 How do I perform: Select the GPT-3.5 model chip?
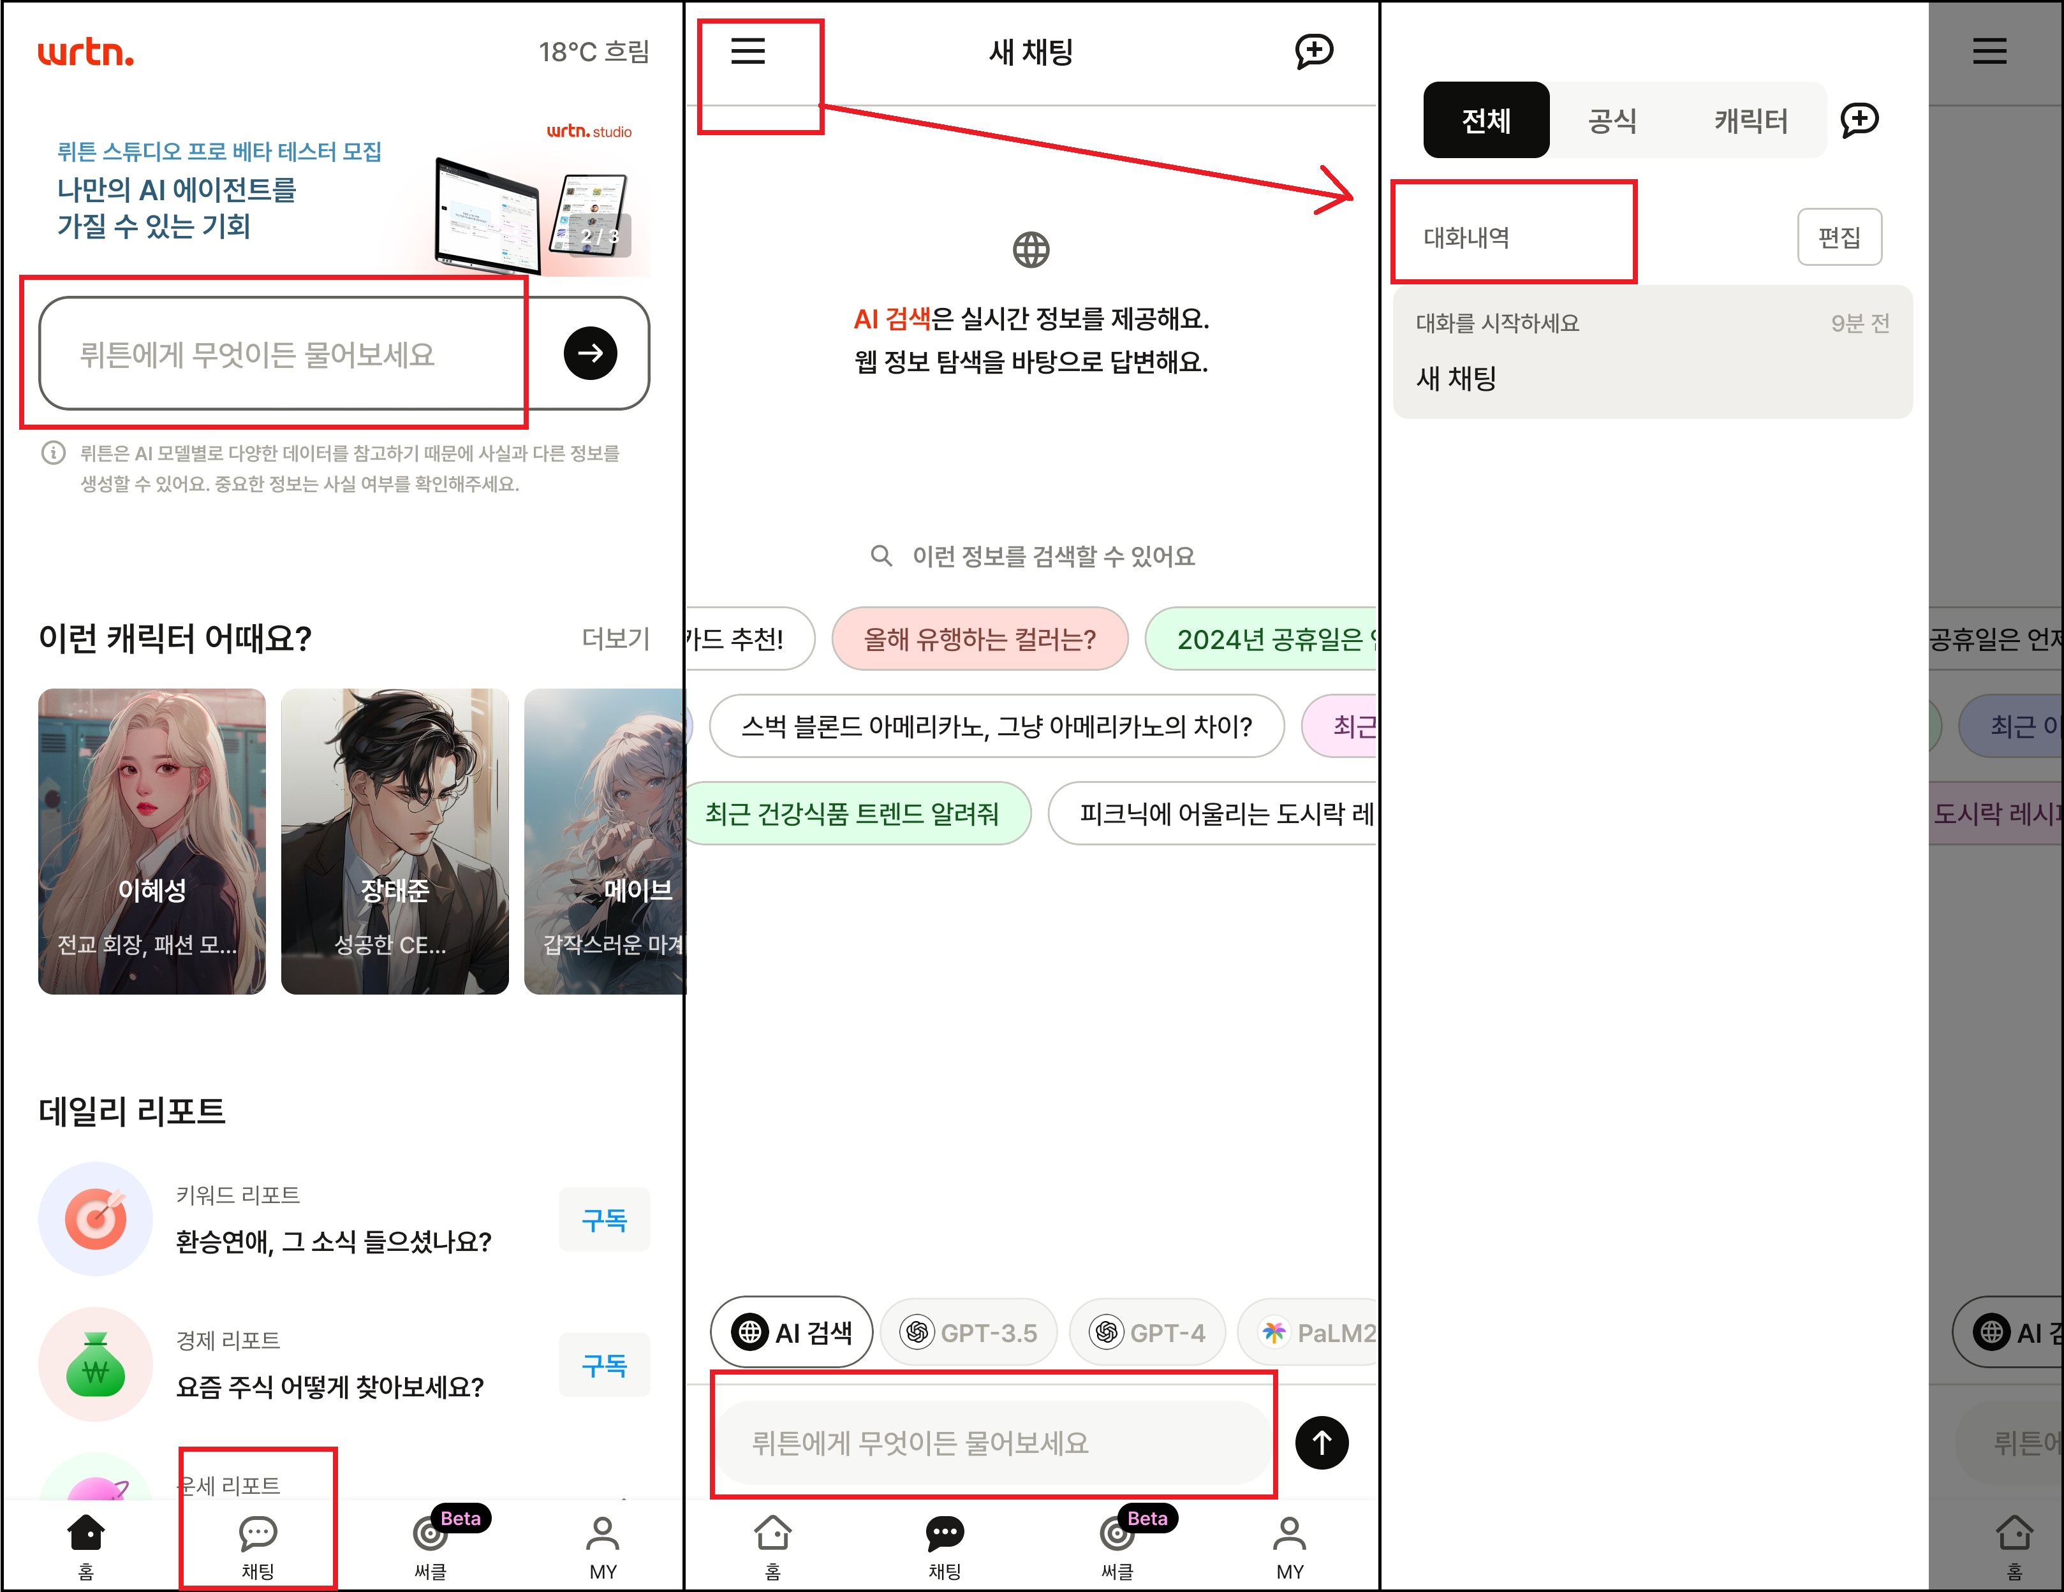coord(969,1332)
